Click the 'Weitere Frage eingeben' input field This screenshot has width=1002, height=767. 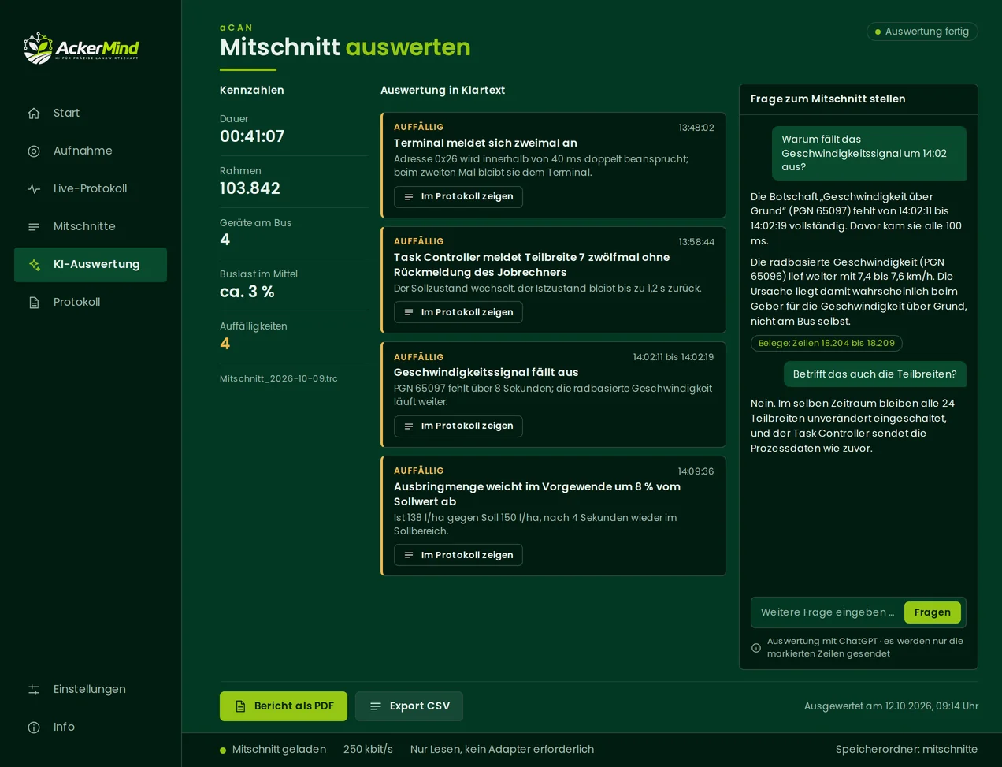[829, 612]
